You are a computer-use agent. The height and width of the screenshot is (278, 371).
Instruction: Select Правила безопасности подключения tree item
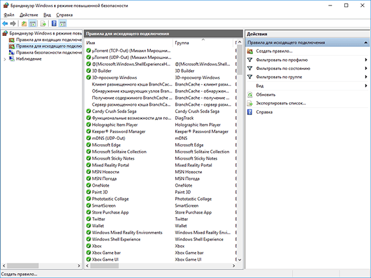[x=49, y=52]
